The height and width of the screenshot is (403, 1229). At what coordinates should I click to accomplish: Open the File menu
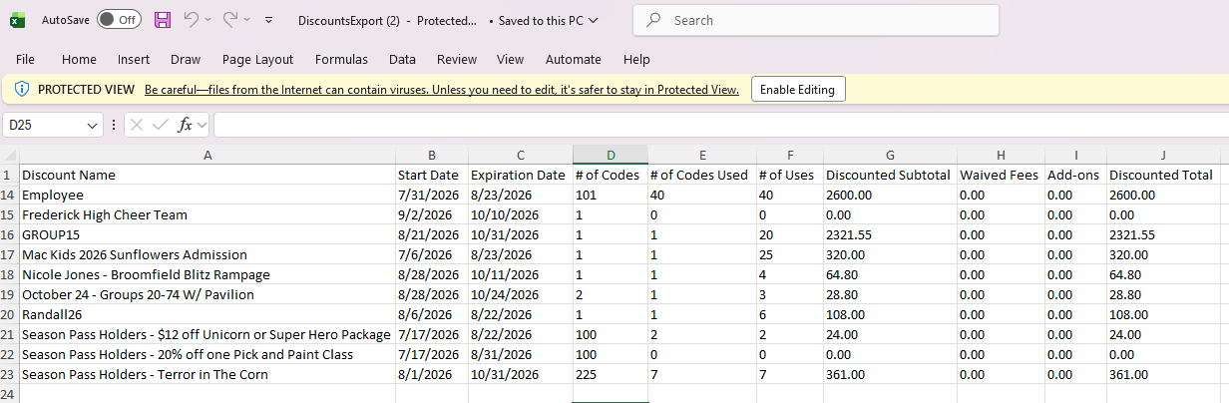click(x=26, y=60)
